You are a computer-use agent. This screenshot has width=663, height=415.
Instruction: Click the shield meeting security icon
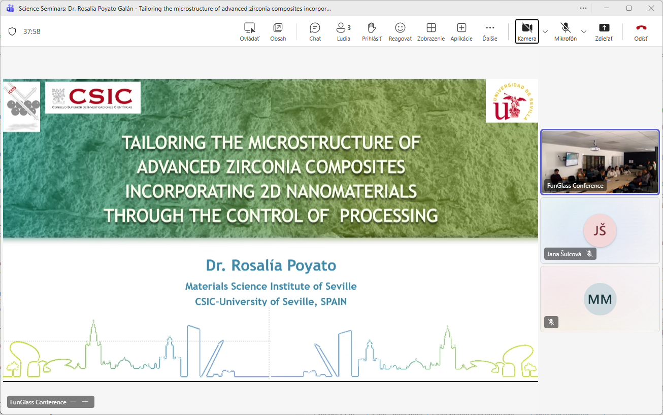12,31
